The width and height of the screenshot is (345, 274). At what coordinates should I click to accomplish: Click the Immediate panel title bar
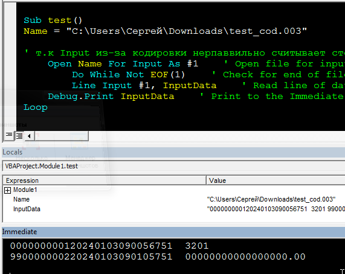click(173, 232)
